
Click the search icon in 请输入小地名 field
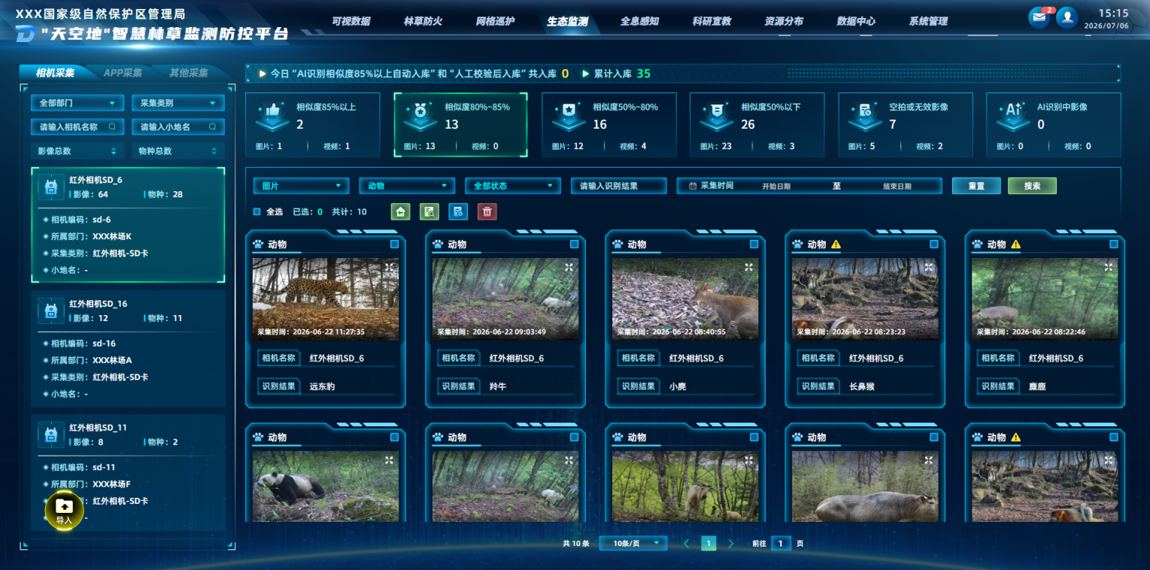[213, 127]
